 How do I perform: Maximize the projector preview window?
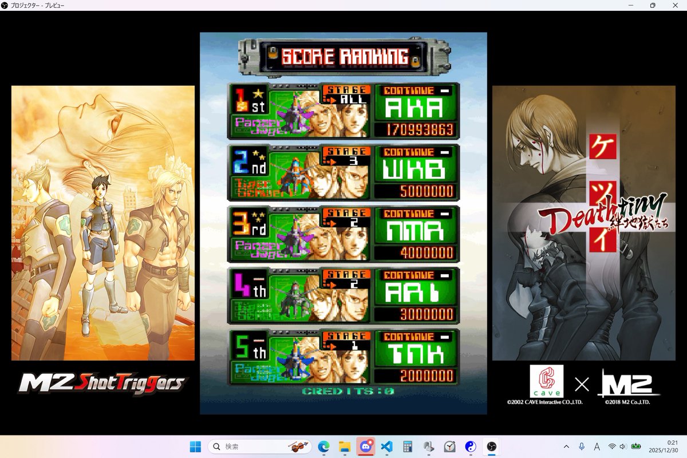(x=652, y=5)
